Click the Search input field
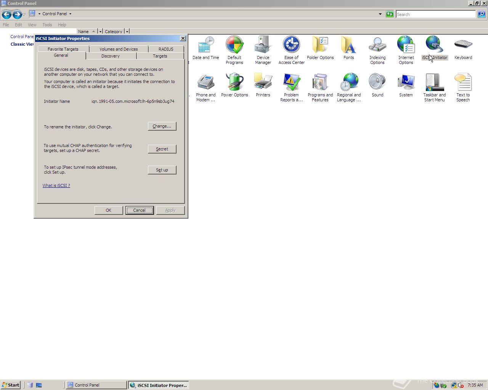 pos(436,14)
